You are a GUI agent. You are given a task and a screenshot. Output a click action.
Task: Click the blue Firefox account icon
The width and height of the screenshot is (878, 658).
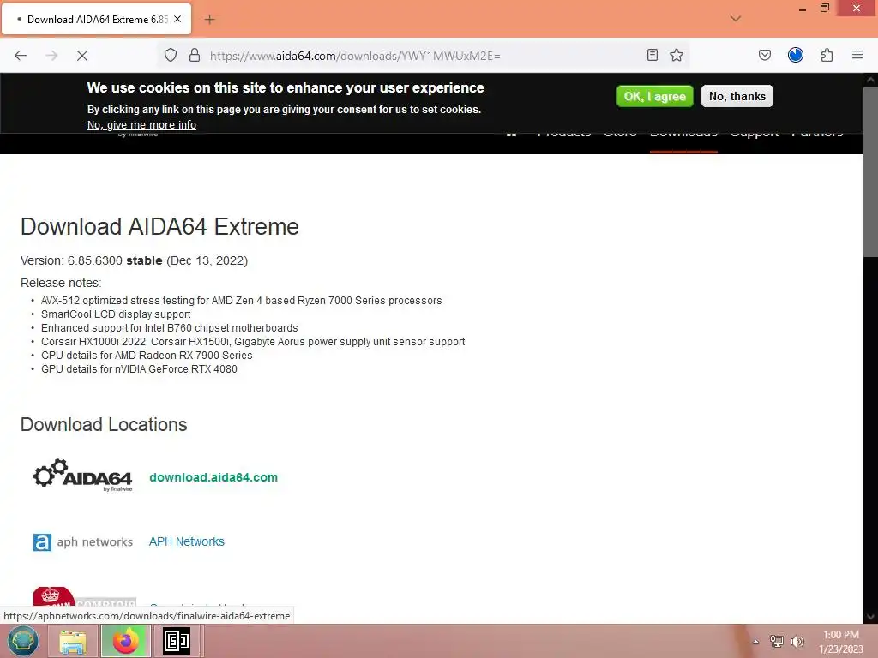click(795, 55)
